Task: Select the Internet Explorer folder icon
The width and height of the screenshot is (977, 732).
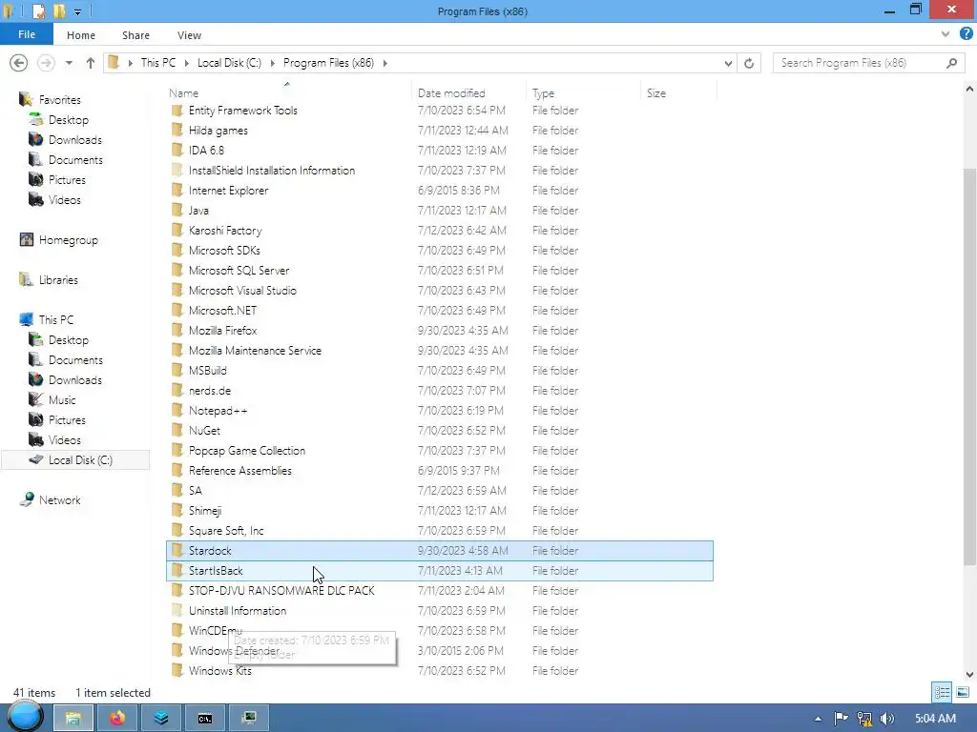Action: pyautogui.click(x=177, y=191)
